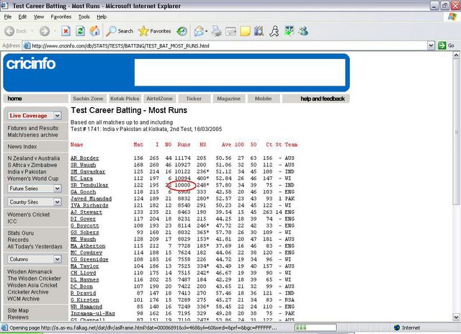This screenshot has width=461, height=334.
Task: Go to the AirtelZone tab
Action: pyautogui.click(x=159, y=99)
